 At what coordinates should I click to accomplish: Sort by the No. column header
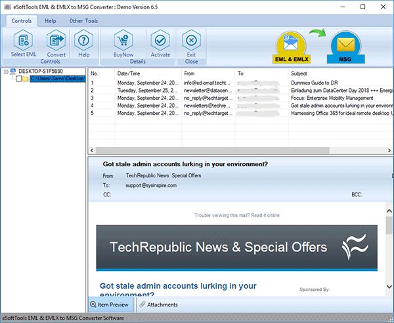coord(102,74)
